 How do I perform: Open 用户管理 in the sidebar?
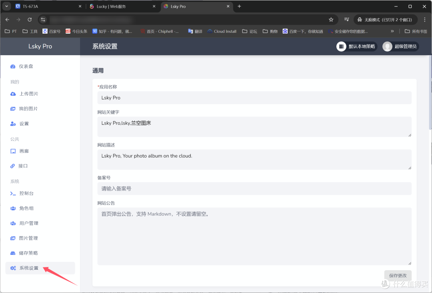click(40, 223)
